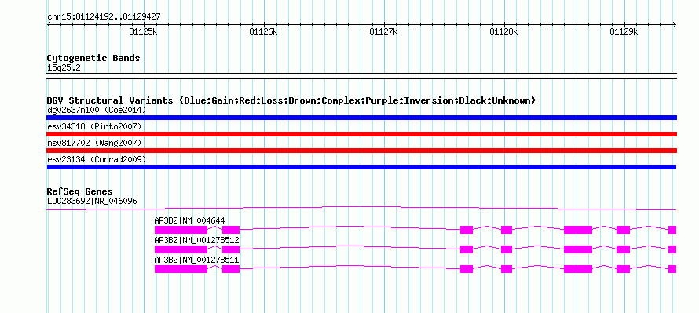699x313 pixels.
Task: Click the blue gain bar under esv23134
Action: pyautogui.click(x=361, y=167)
